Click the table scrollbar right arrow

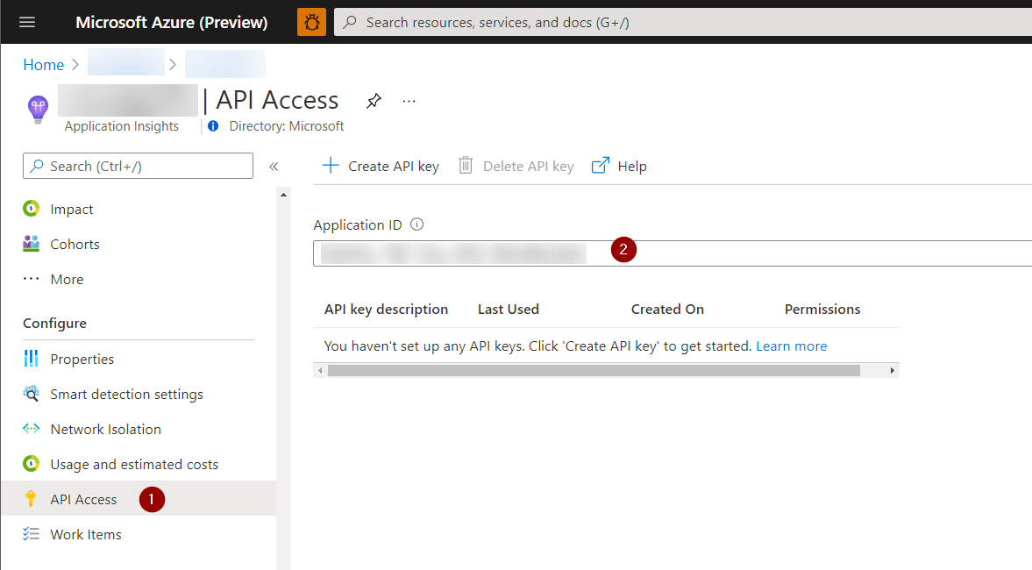point(892,371)
